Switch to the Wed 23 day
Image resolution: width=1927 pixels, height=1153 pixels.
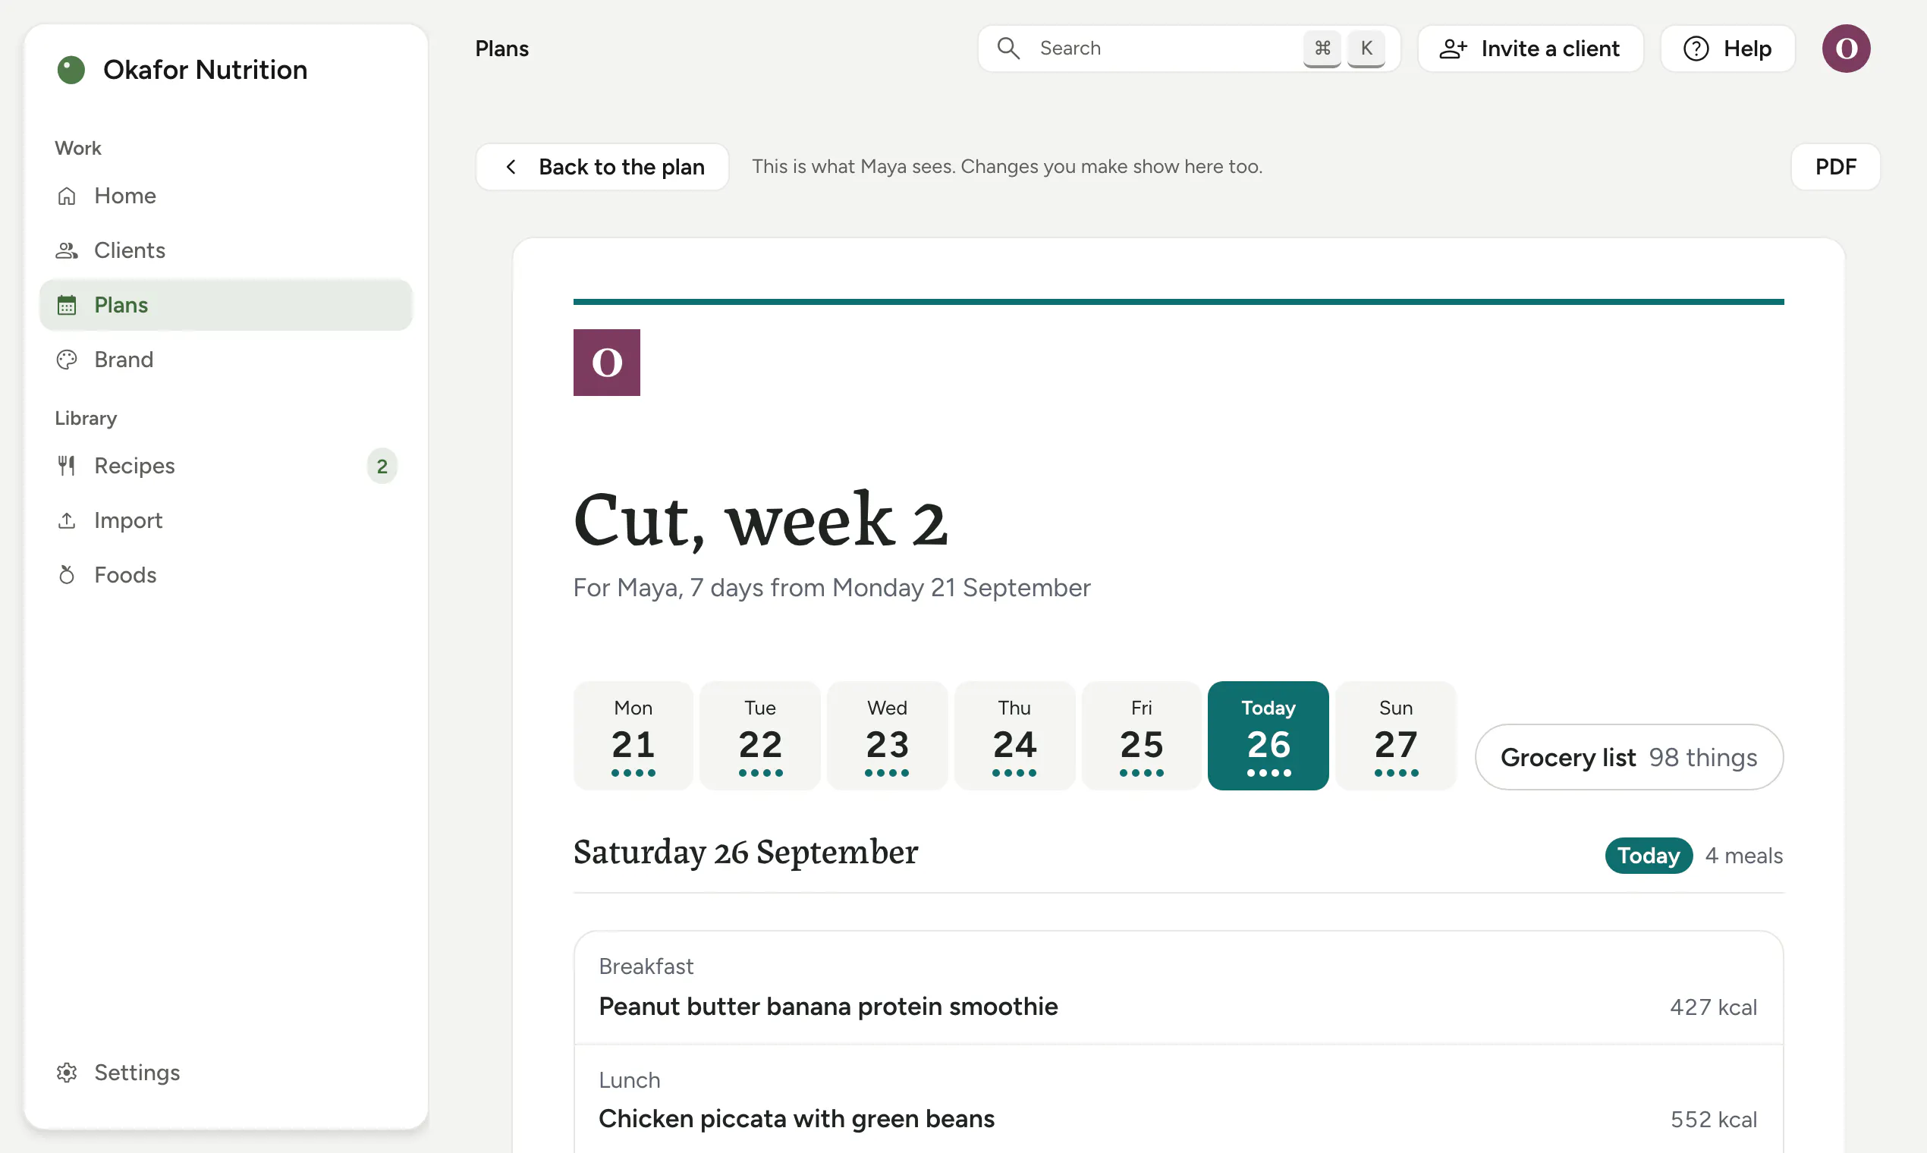pyautogui.click(x=888, y=736)
